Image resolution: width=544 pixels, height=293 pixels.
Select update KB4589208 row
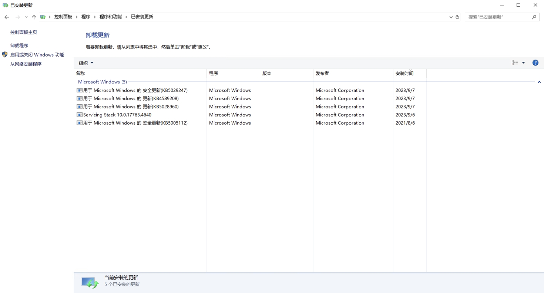(251, 98)
